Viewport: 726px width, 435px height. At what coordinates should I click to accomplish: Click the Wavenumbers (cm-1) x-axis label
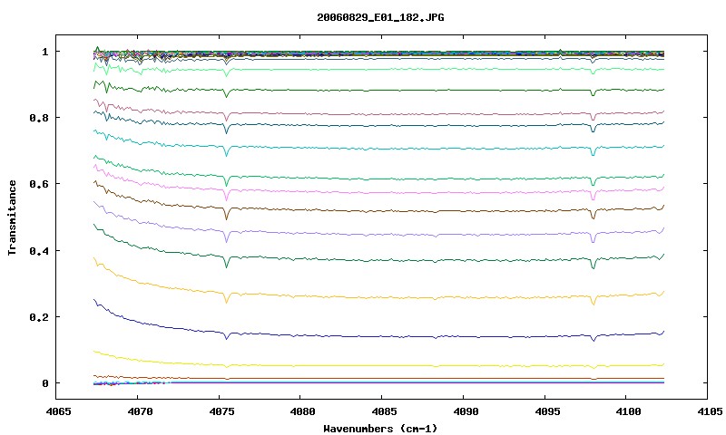380,429
